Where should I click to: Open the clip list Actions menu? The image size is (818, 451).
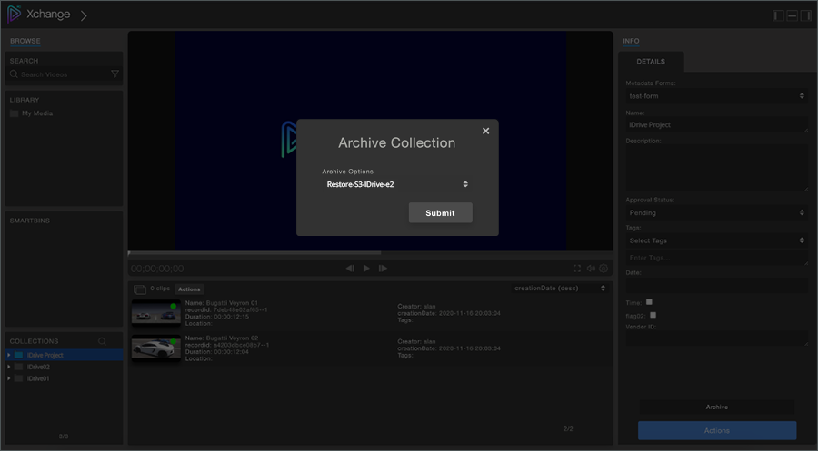click(x=189, y=289)
